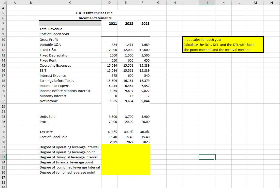Click the Select All corner button

pyautogui.click(x=3, y=3)
